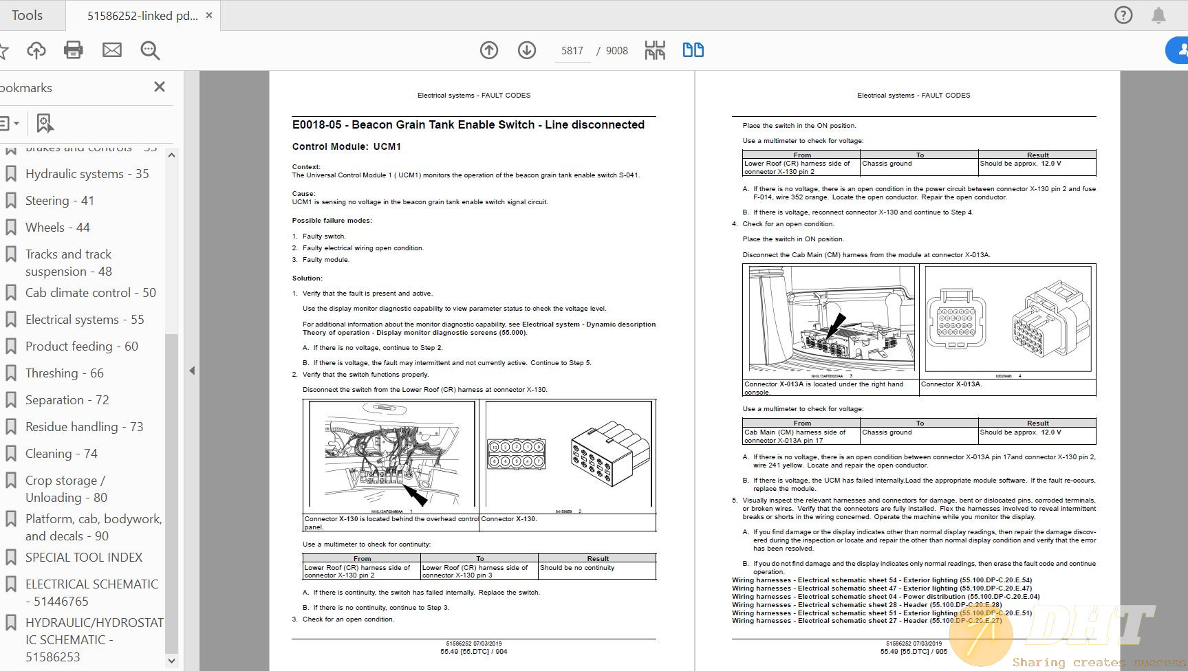Toggle two-page view icon
The image size is (1188, 671).
[693, 50]
